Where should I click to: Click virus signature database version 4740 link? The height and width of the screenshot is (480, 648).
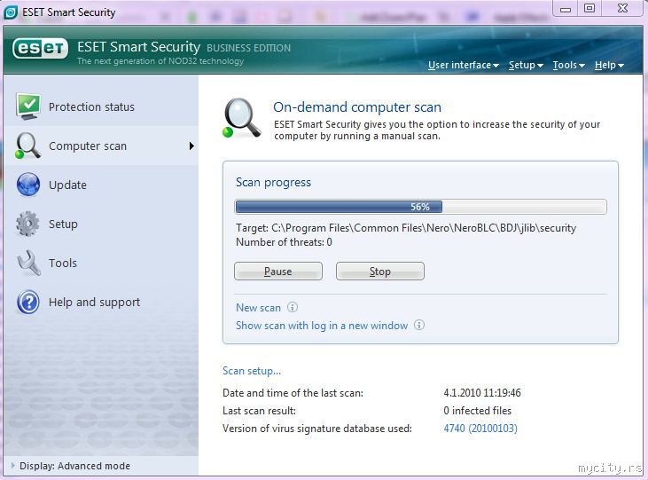tap(480, 428)
